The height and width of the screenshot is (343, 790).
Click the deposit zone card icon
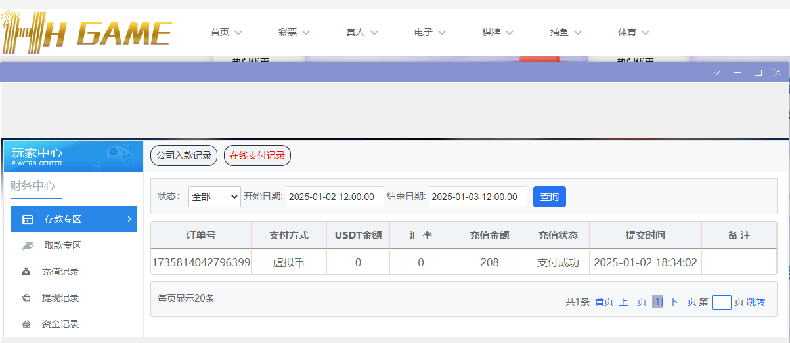pos(28,219)
